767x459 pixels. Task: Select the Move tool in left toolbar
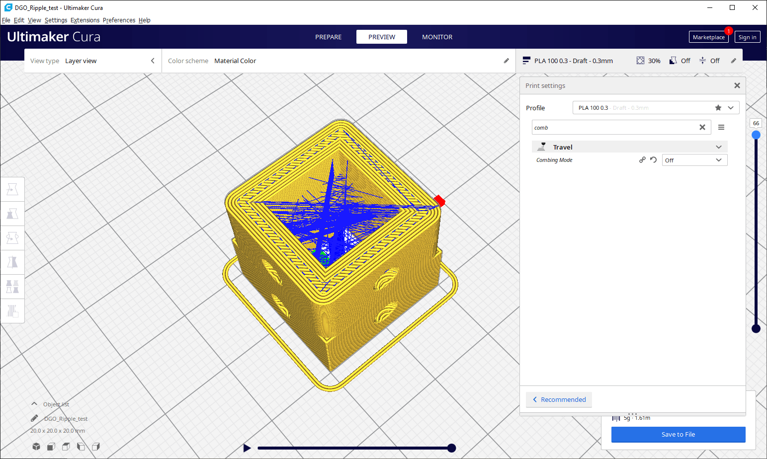point(12,189)
